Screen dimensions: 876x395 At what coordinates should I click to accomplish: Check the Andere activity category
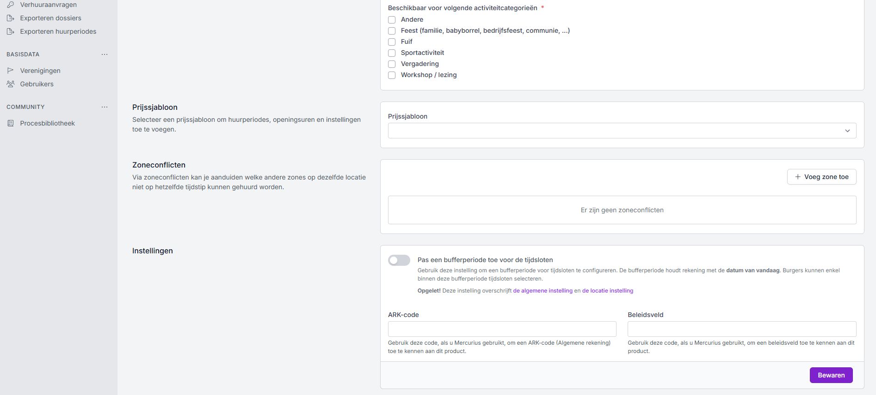[x=392, y=20]
